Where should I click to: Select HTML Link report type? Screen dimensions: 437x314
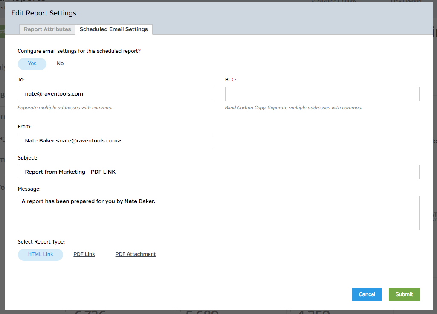coord(41,254)
